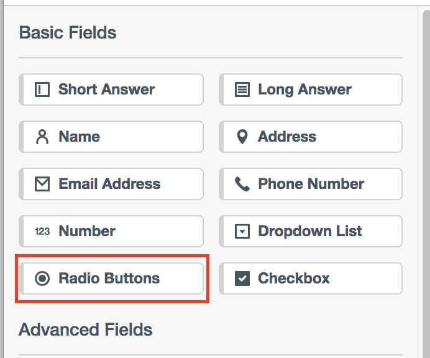Viewport: 430px width, 358px height.
Task: Select the Radio Buttons field
Action: click(x=112, y=278)
